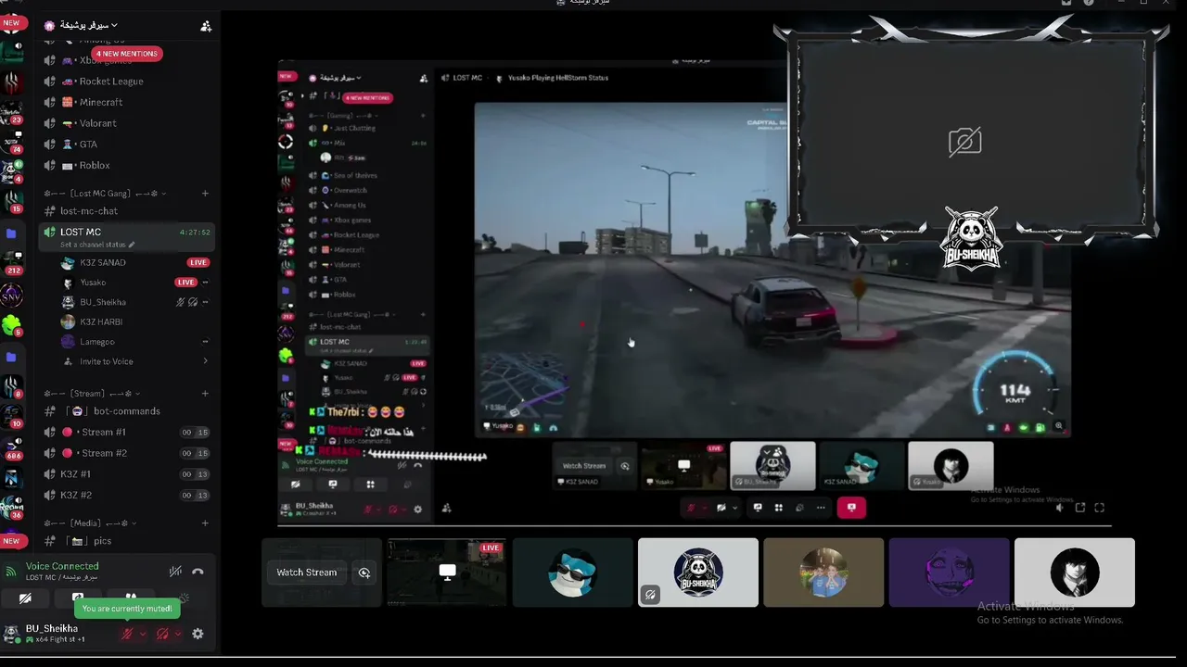Screen dimensions: 1187x667
Task: Open user settings gear icon
Action: [198, 634]
